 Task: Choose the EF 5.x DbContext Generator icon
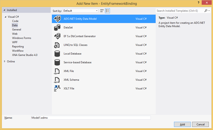pyautogui.click(x=57, y=36)
